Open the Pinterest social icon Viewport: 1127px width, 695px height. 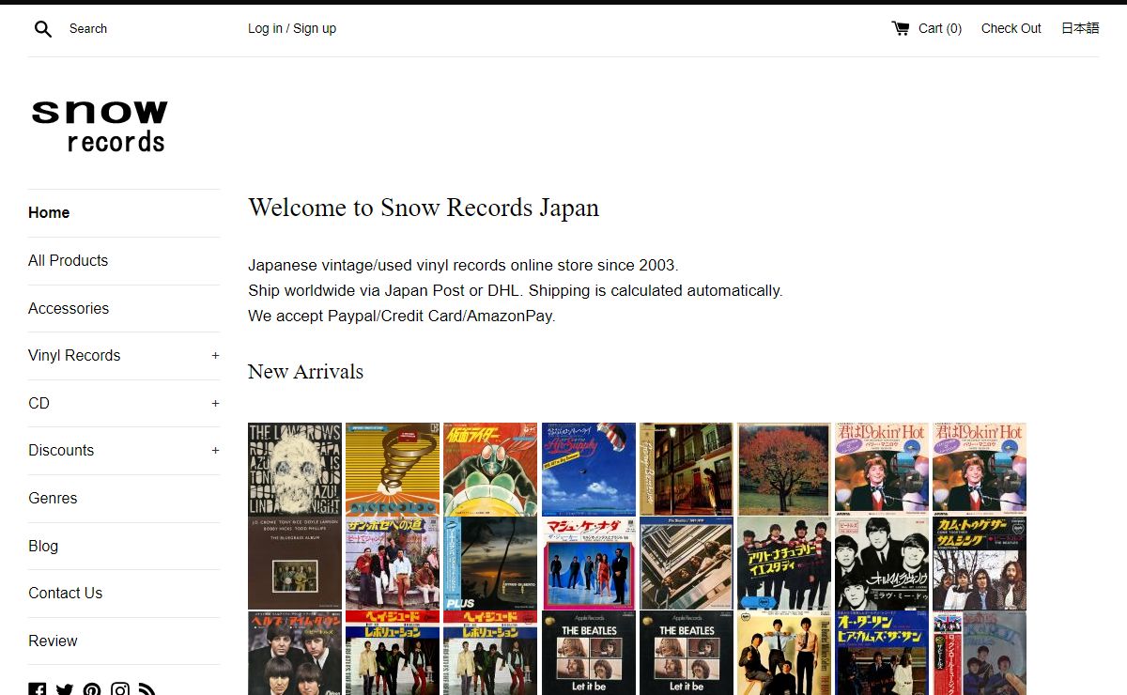pyautogui.click(x=92, y=690)
